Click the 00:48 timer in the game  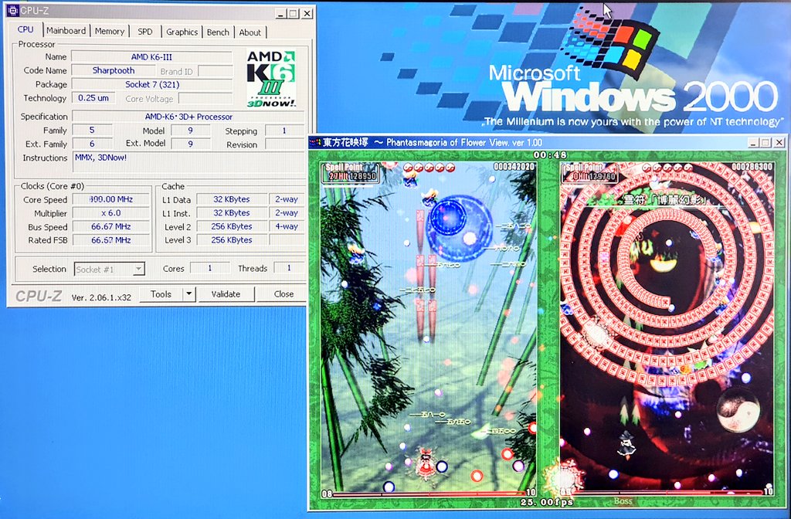point(550,154)
